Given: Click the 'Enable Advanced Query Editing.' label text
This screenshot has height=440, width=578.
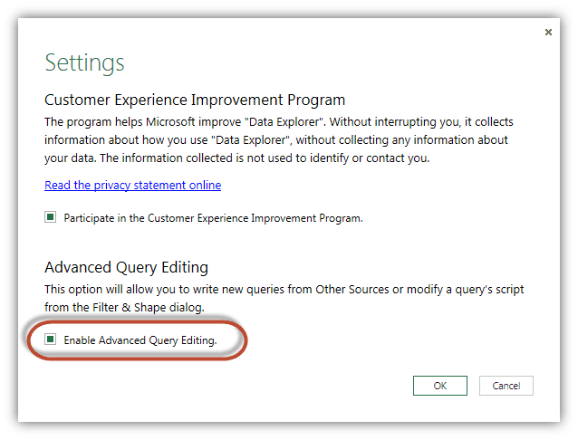Looking at the screenshot, I should point(140,340).
